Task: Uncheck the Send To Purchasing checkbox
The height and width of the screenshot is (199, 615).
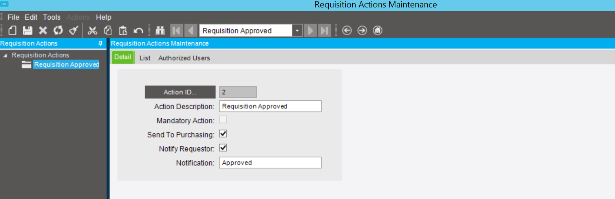Action: (x=223, y=134)
